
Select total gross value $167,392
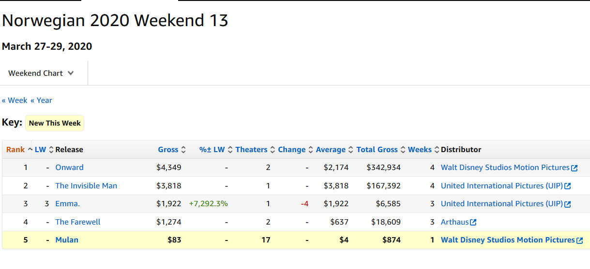coord(384,186)
